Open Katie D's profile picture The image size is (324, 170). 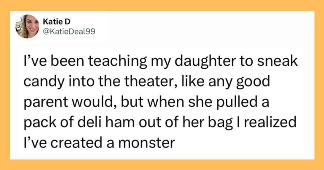pos(27,27)
